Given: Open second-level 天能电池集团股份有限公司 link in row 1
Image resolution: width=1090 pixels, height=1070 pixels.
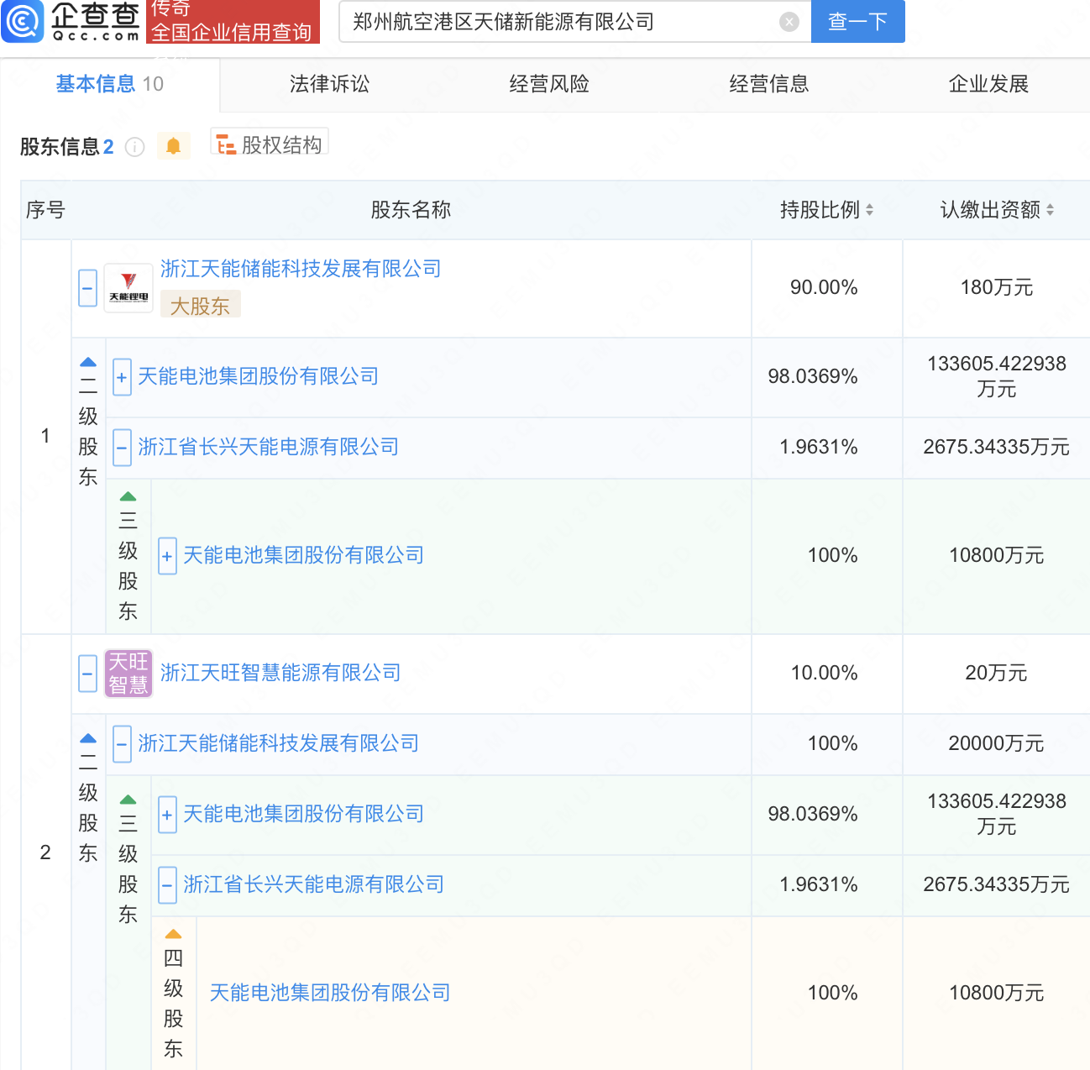Looking at the screenshot, I should (259, 376).
